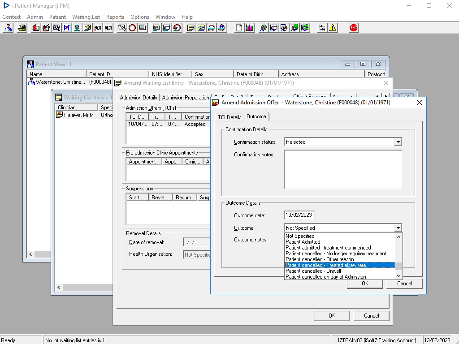
Task: Open the Reports menu
Action: pos(115,17)
